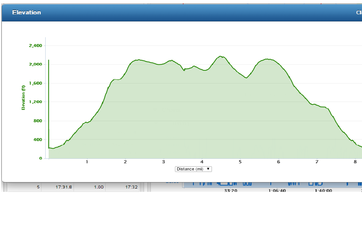Select the 400 elevation axis label
Screen dimensions: 362x231
click(38, 140)
